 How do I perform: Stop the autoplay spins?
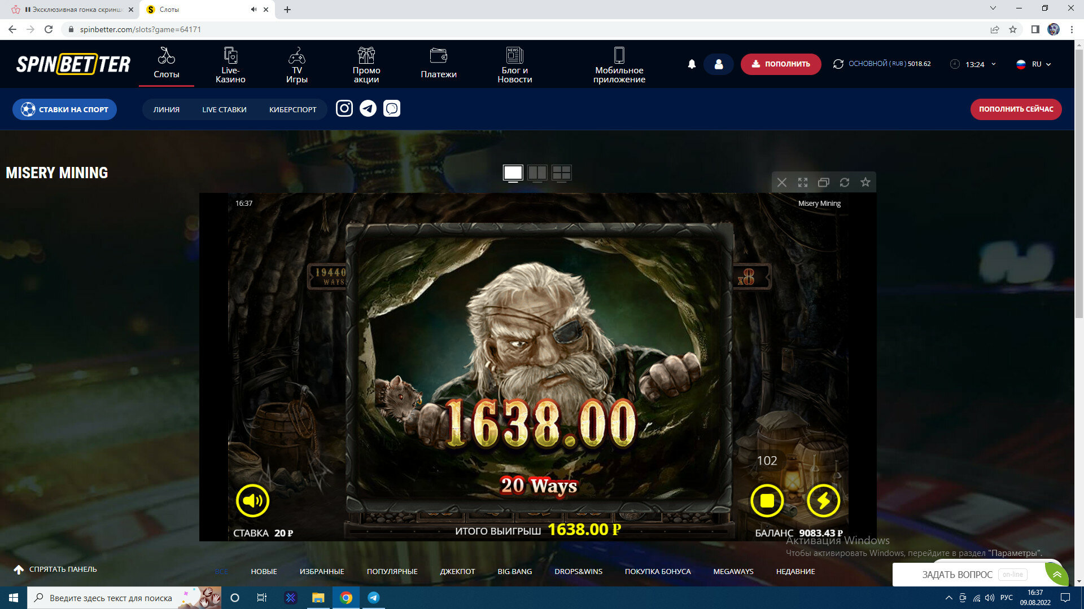click(767, 501)
